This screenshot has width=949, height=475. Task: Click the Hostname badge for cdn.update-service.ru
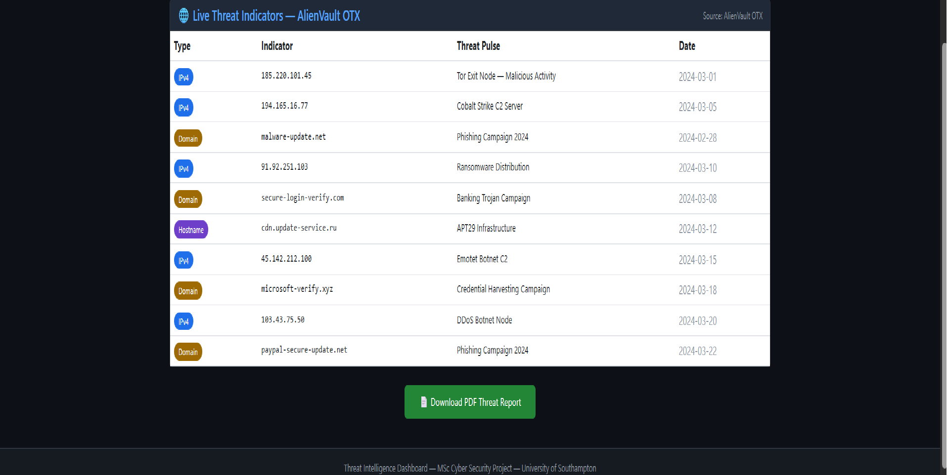191,229
